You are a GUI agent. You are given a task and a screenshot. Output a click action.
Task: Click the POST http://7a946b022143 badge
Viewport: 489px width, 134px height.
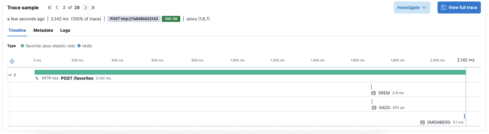[134, 19]
